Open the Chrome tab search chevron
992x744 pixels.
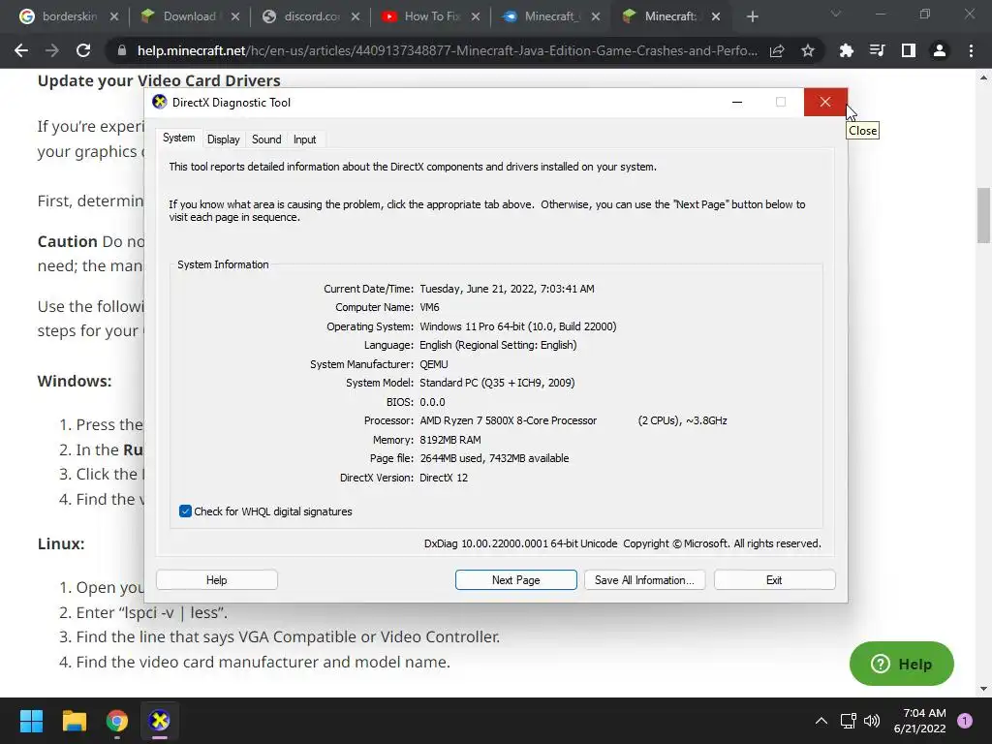point(836,14)
